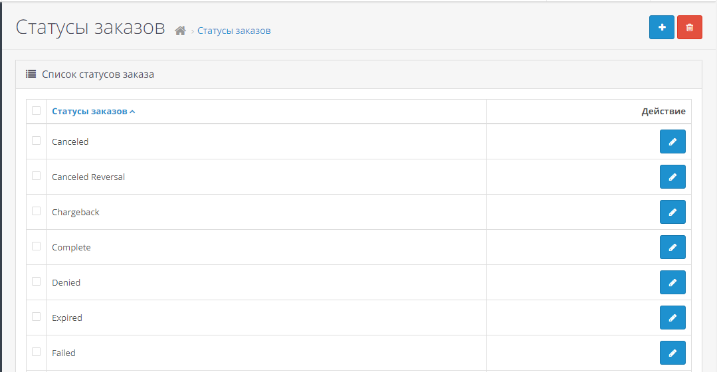Click the Статусы заказов breadcrumb link
This screenshot has width=717, height=372.
[x=234, y=31]
